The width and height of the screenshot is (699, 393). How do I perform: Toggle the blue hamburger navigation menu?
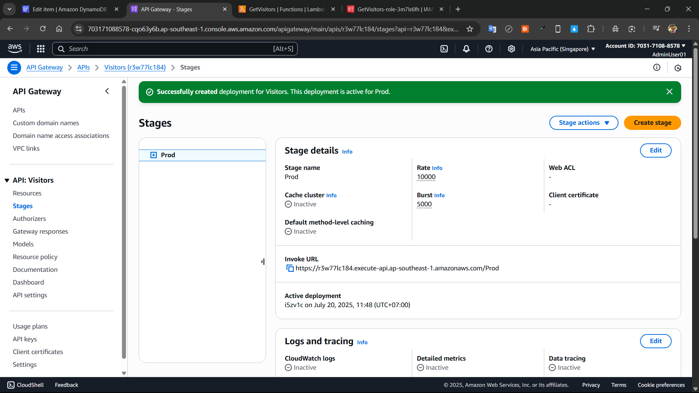click(x=14, y=68)
